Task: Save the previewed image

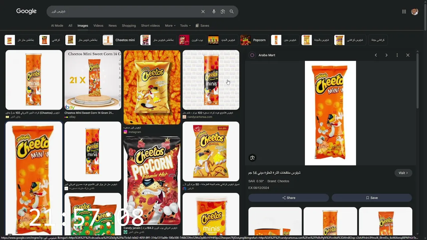Action: pos(372,198)
